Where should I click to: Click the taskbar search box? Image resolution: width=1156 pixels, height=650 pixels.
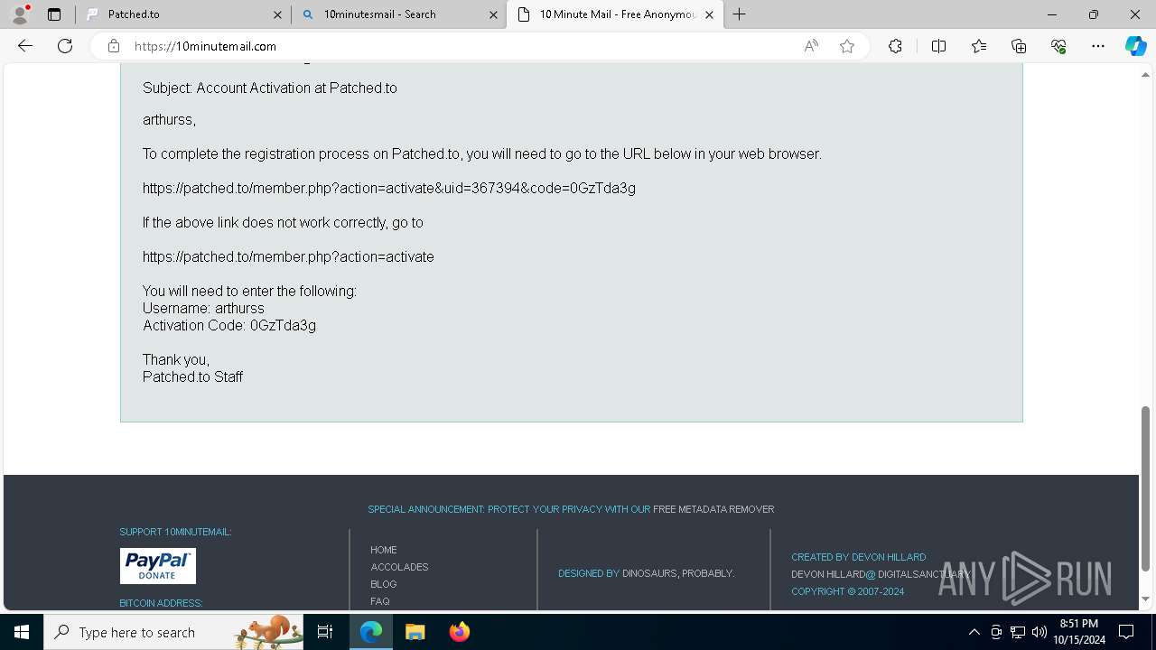point(175,632)
